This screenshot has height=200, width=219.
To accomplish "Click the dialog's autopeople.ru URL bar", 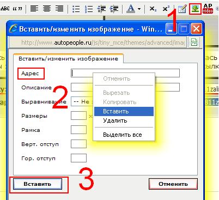I will 98,43.
